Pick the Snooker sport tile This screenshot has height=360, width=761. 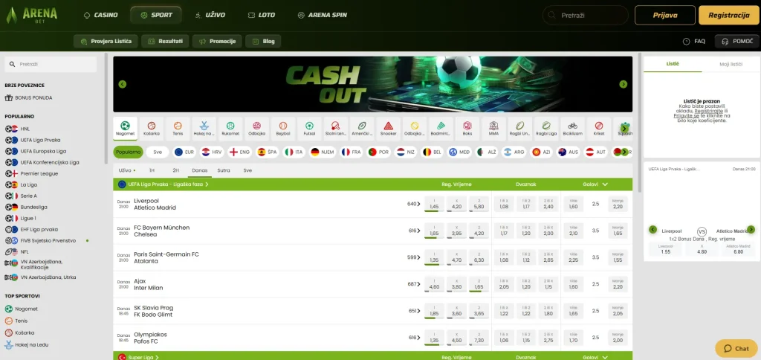click(388, 129)
